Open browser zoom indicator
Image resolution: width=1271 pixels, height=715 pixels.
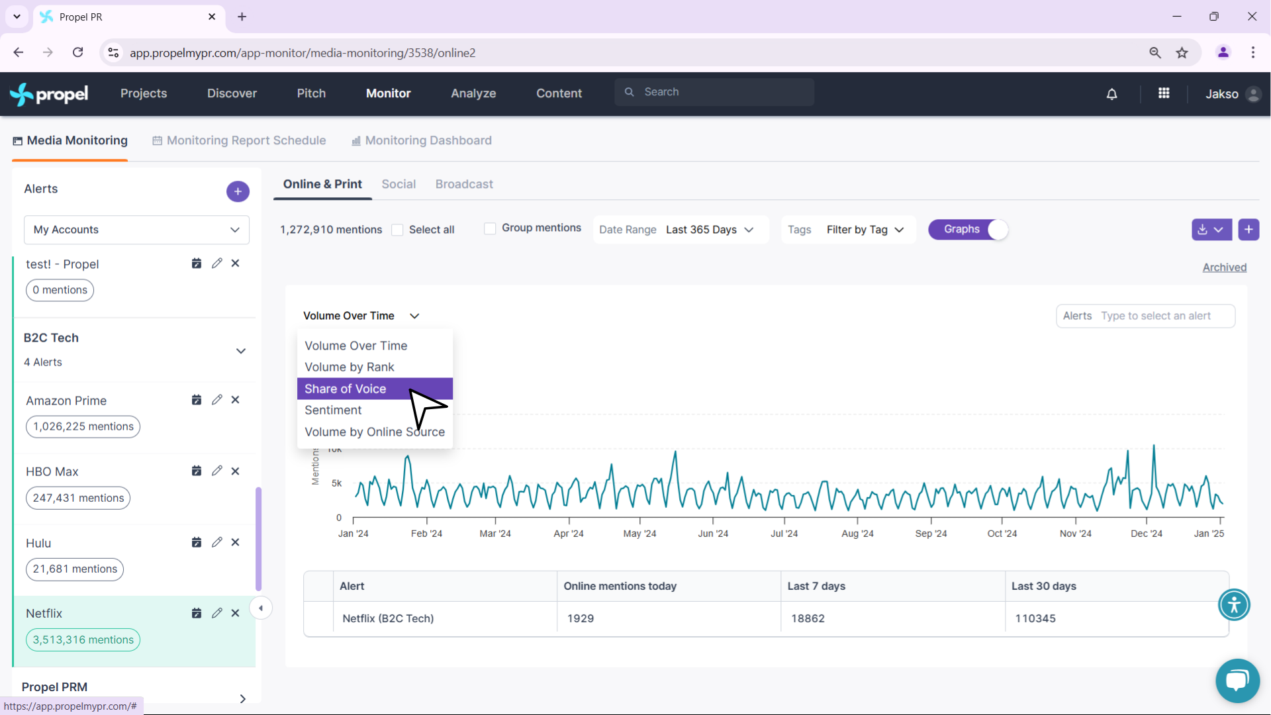click(1155, 53)
